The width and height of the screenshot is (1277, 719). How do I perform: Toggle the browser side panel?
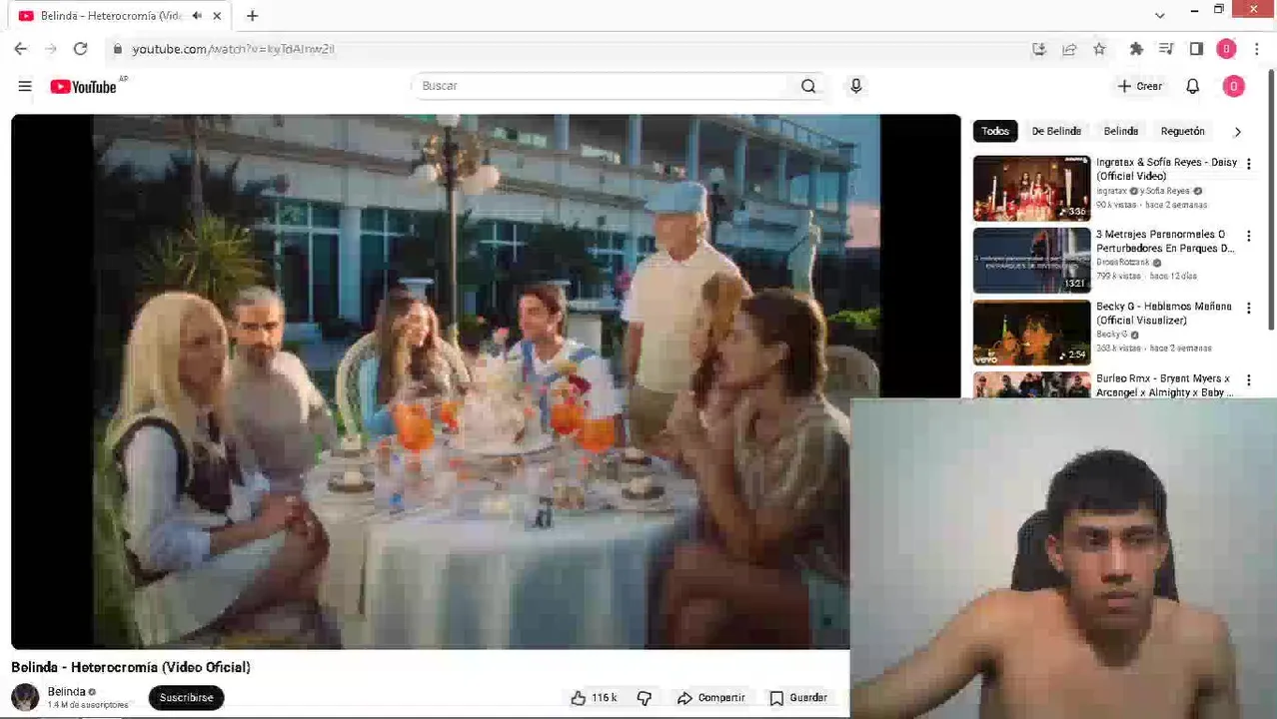click(x=1196, y=49)
